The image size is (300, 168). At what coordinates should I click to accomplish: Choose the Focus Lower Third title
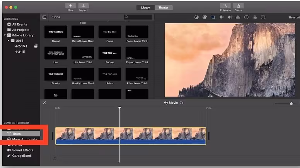pos(137,32)
